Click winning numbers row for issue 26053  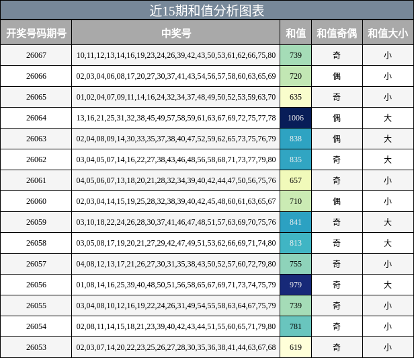176,347
